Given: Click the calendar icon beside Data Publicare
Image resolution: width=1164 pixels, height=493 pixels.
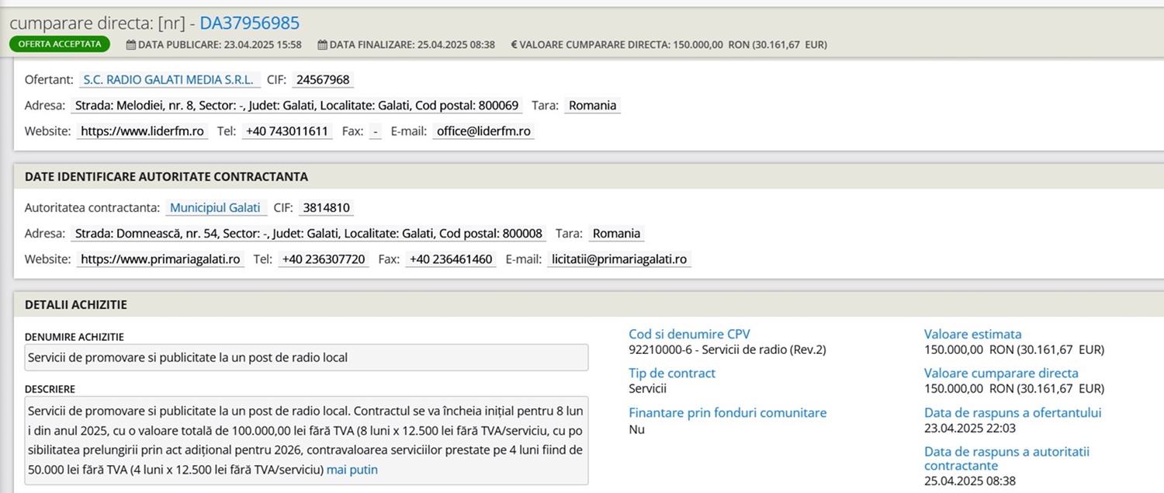Looking at the screenshot, I should pos(131,45).
